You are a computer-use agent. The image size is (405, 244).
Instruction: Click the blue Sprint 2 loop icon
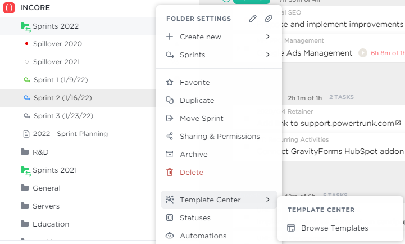[27, 98]
